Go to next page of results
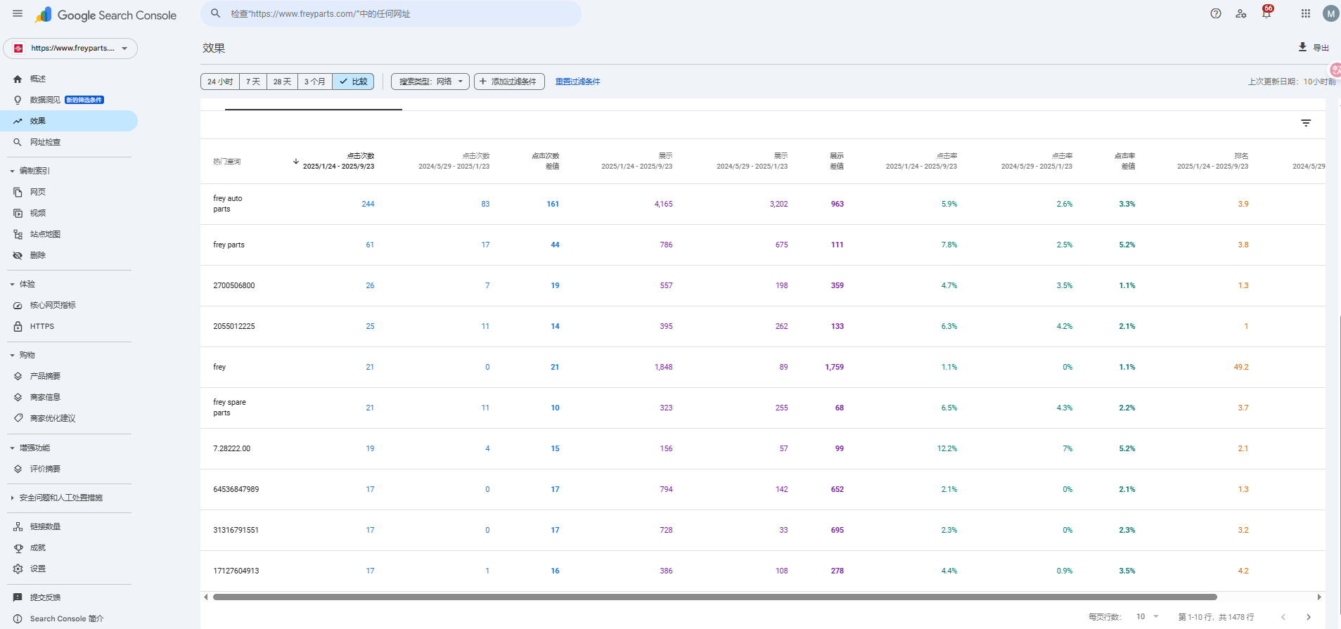The width and height of the screenshot is (1341, 629). [1308, 617]
